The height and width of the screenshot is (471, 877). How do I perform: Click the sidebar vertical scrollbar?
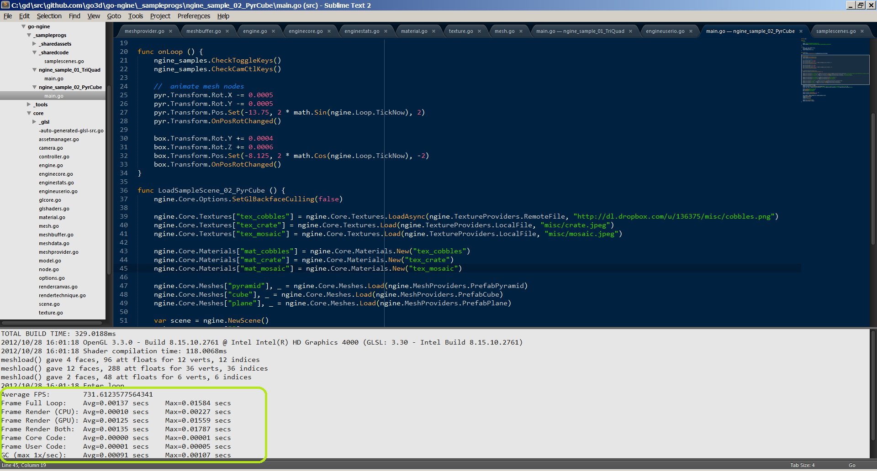pyautogui.click(x=109, y=180)
